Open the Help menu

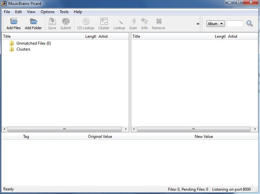[x=78, y=12]
